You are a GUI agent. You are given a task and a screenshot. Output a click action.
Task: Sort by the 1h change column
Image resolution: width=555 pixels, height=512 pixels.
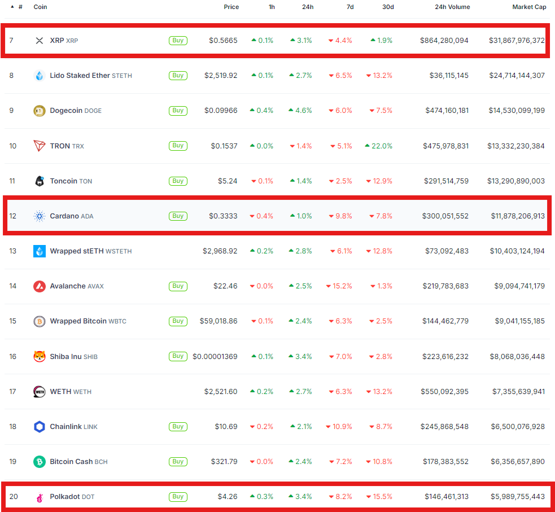(x=272, y=7)
